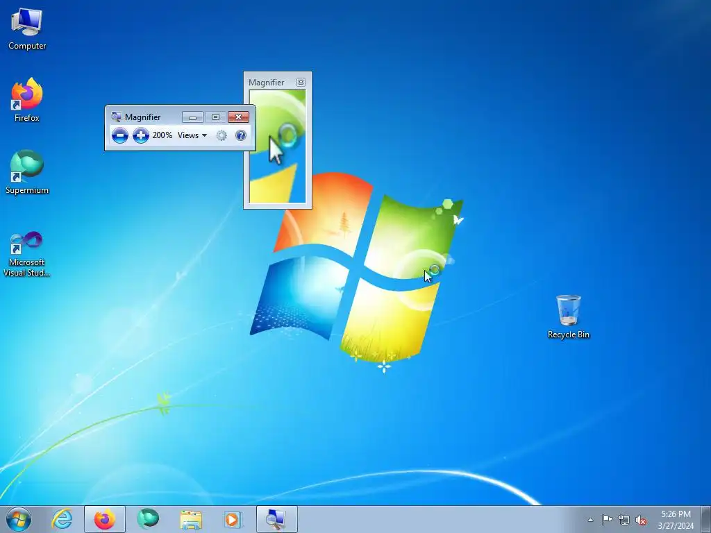Select the Microsoft Visual Studio shortcut

pos(27,254)
